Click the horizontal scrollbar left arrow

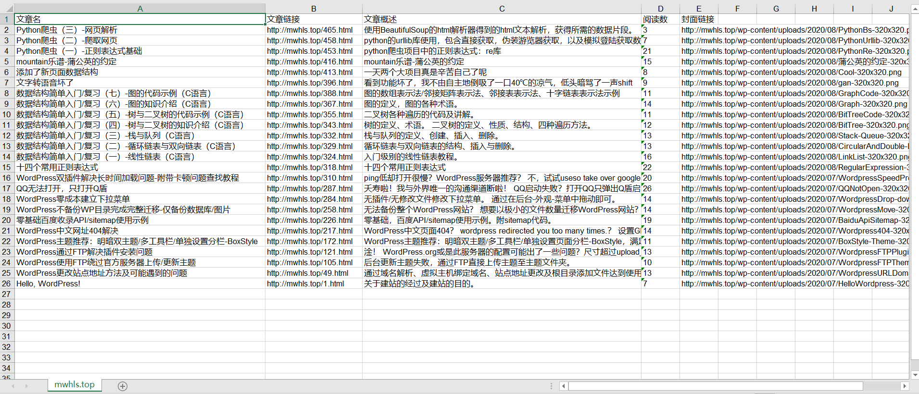pos(564,386)
